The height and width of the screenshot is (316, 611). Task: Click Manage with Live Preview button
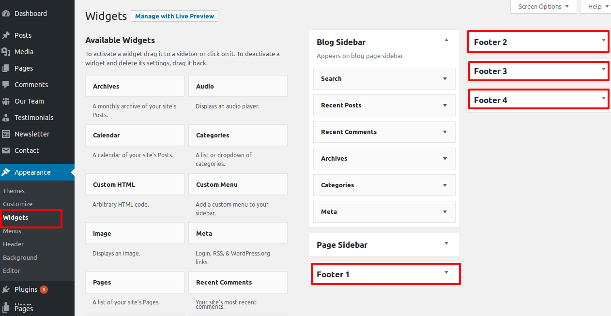174,16
